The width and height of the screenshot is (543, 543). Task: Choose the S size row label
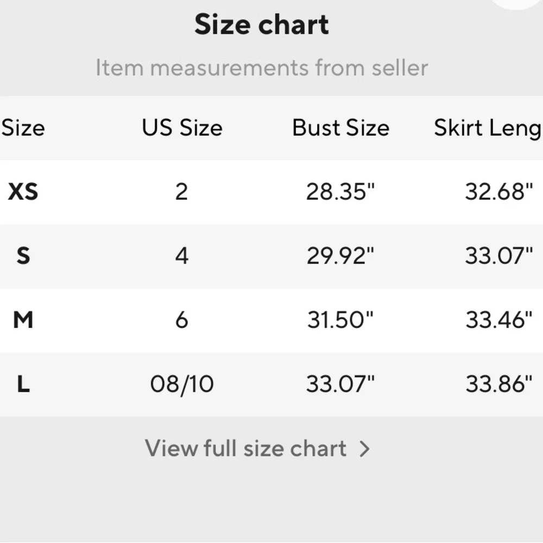[23, 255]
